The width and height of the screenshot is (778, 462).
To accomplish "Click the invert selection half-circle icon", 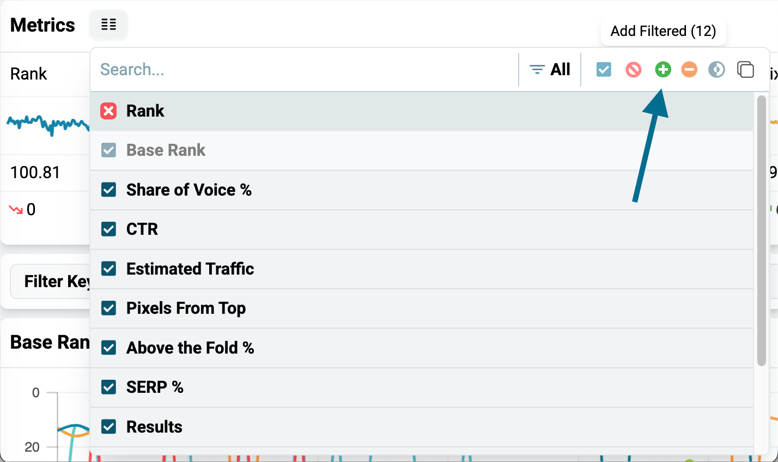I will tap(716, 70).
